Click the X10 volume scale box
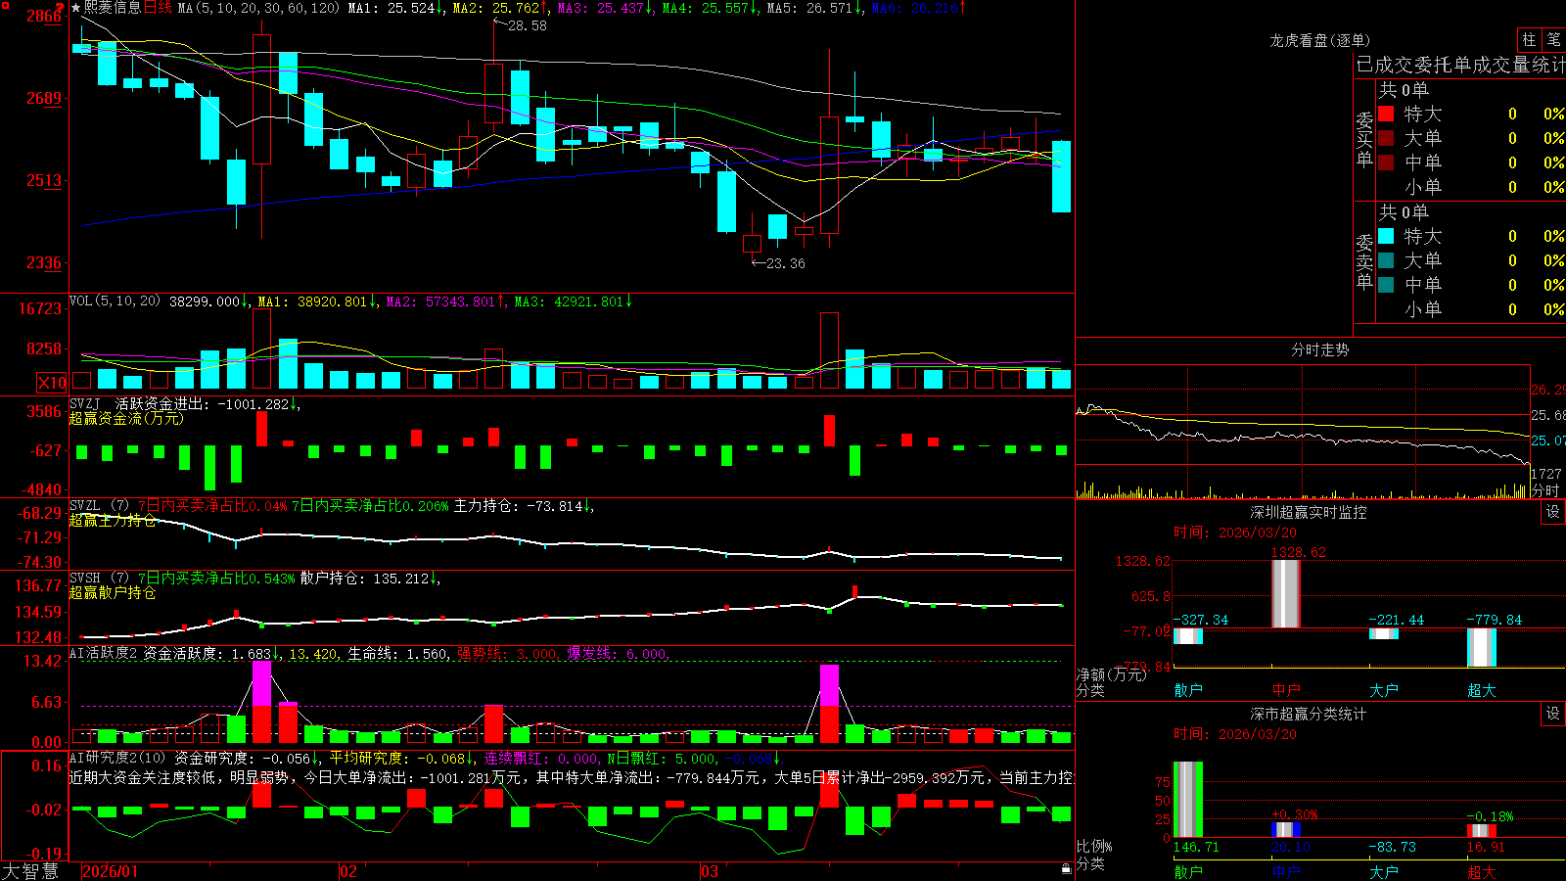The height and width of the screenshot is (881, 1566). (x=52, y=383)
